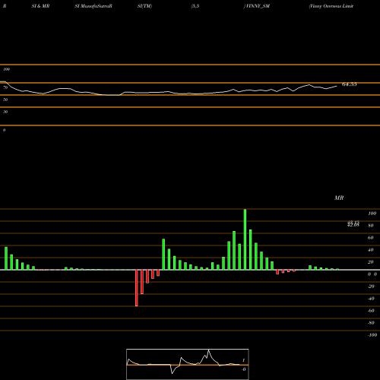Click the -40 label on MR axis
380x380 pixels.
(371, 299)
